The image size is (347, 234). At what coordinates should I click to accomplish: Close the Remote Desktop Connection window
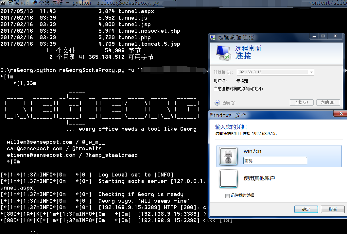click(x=336, y=36)
